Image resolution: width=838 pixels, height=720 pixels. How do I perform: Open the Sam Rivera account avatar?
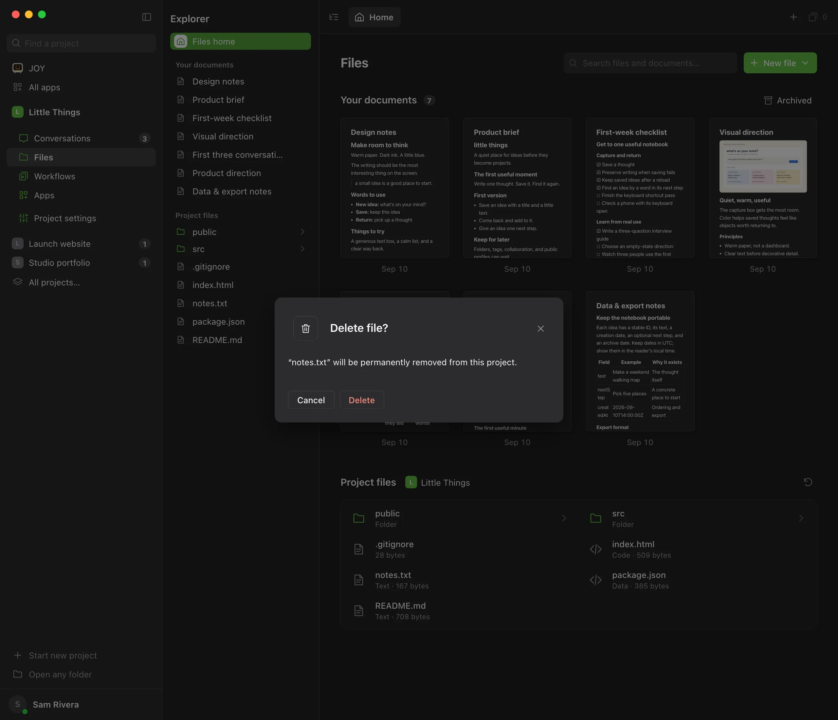point(17,704)
